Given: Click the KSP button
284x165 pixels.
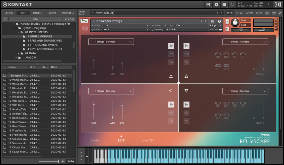Looking at the screenshot, I should (x=267, y=13).
